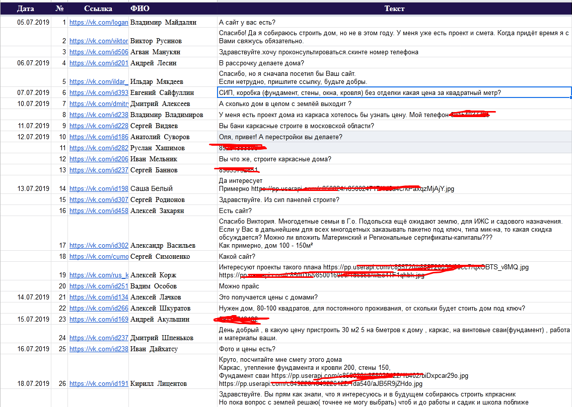Viewport: 572px width, 407px height.
Task: Select cell 'Это получается цены с домами?'
Action: coord(394,297)
